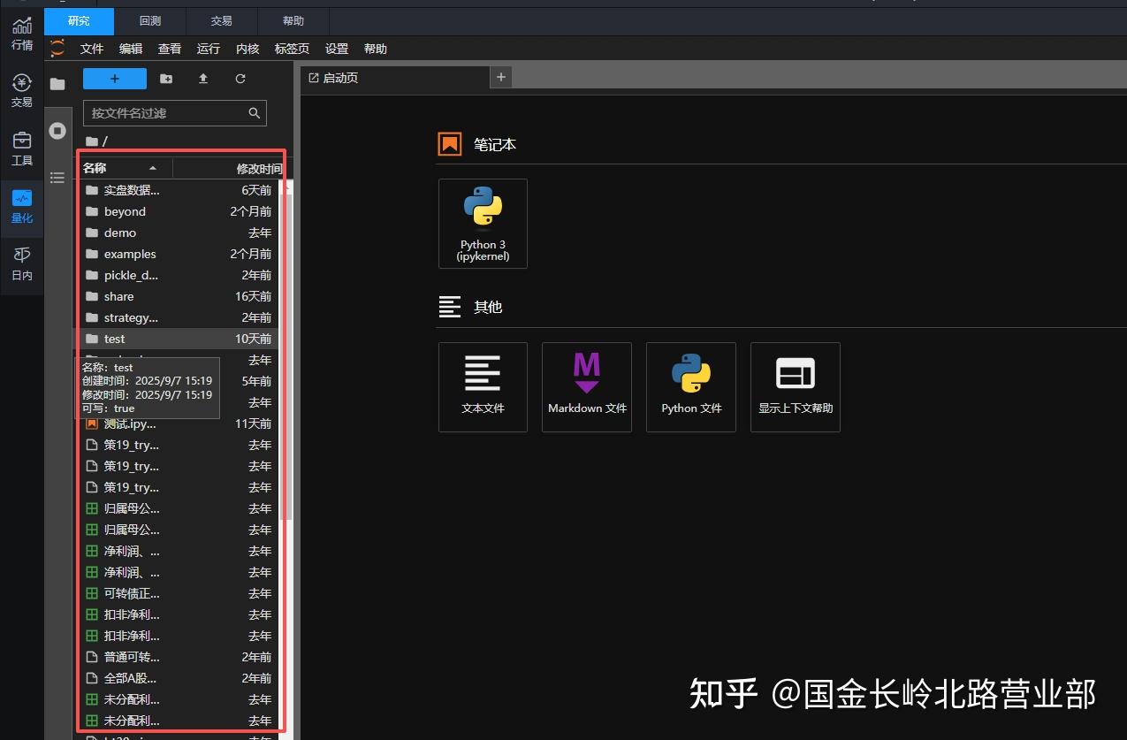Sort files by 名称 column header
This screenshot has height=740, width=1127.
124,168
